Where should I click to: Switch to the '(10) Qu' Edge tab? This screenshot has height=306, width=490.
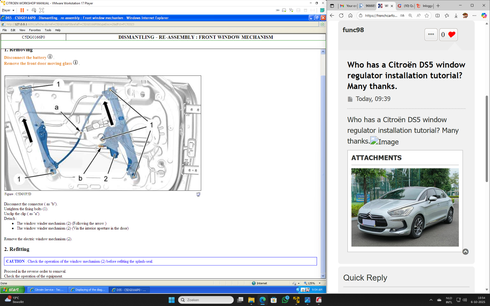[405, 6]
